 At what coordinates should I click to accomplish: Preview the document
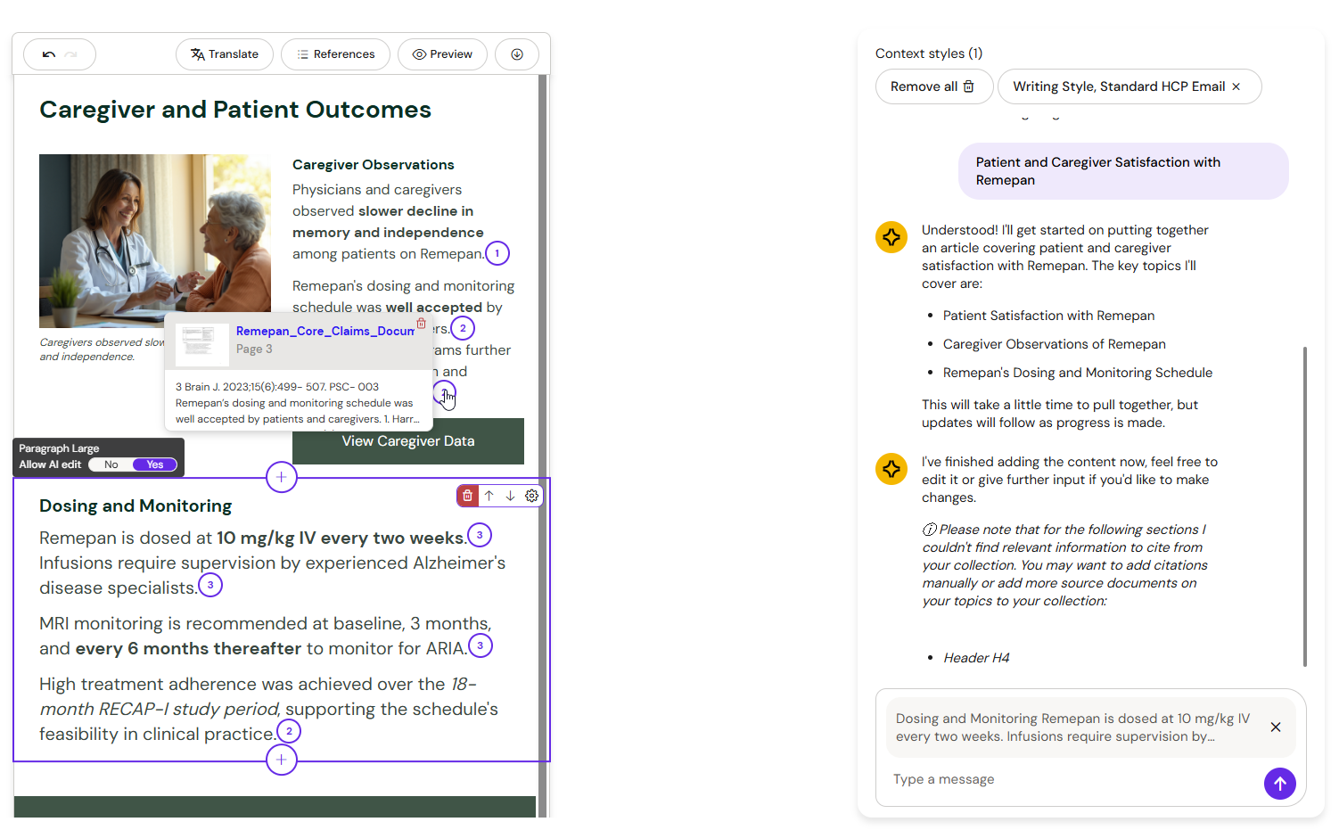pyautogui.click(x=442, y=54)
